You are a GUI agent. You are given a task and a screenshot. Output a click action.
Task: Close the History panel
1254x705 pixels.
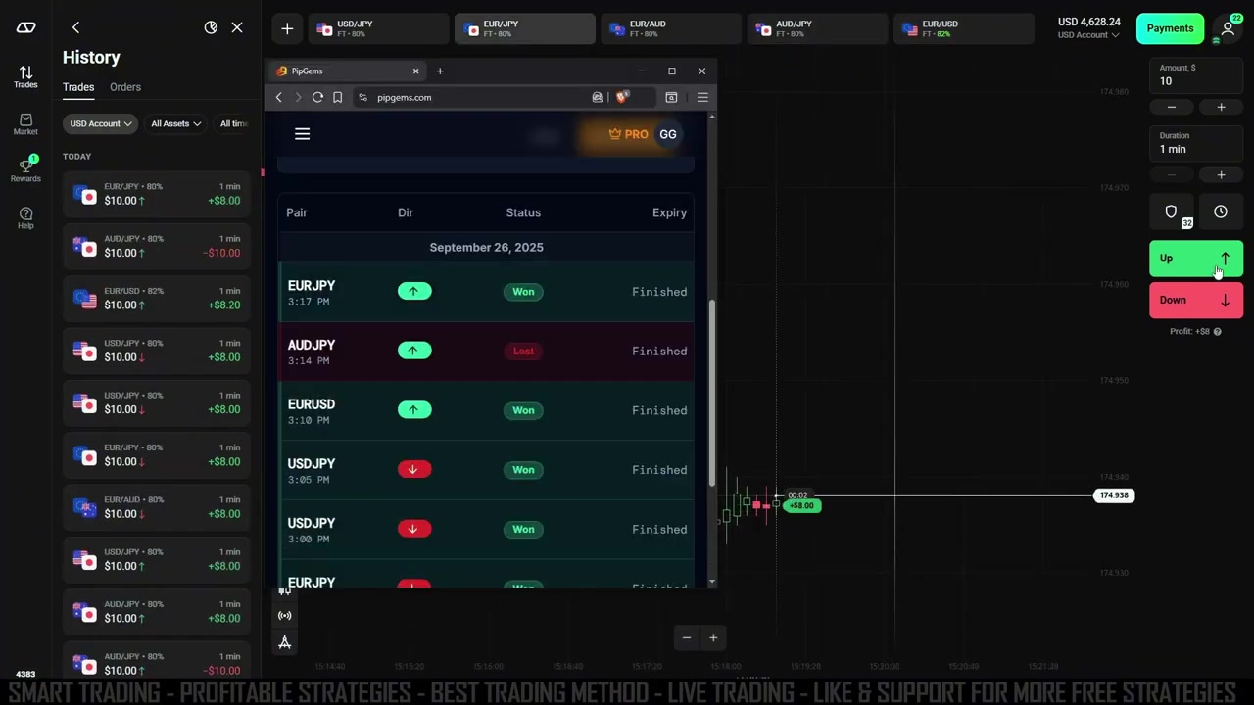(237, 27)
